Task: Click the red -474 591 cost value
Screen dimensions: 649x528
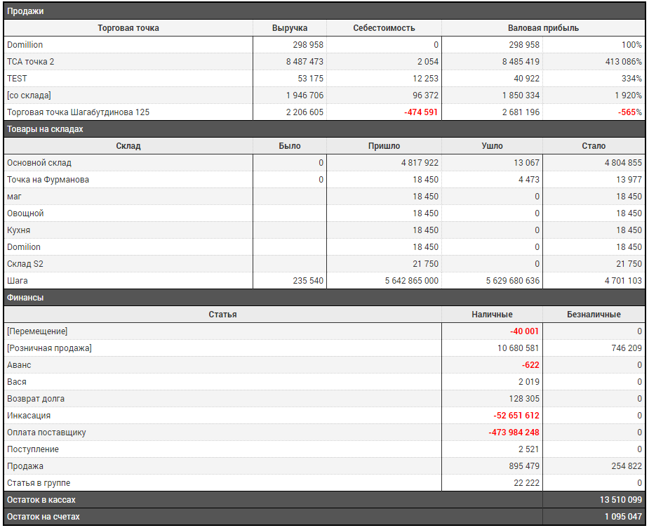Action: (420, 112)
